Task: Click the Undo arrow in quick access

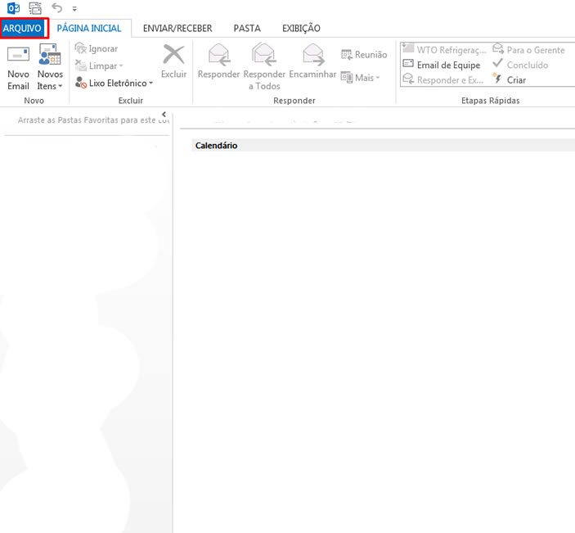Action: coord(56,7)
